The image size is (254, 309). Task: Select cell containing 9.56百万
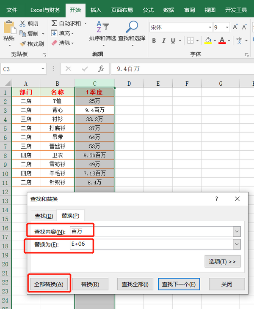click(x=94, y=155)
